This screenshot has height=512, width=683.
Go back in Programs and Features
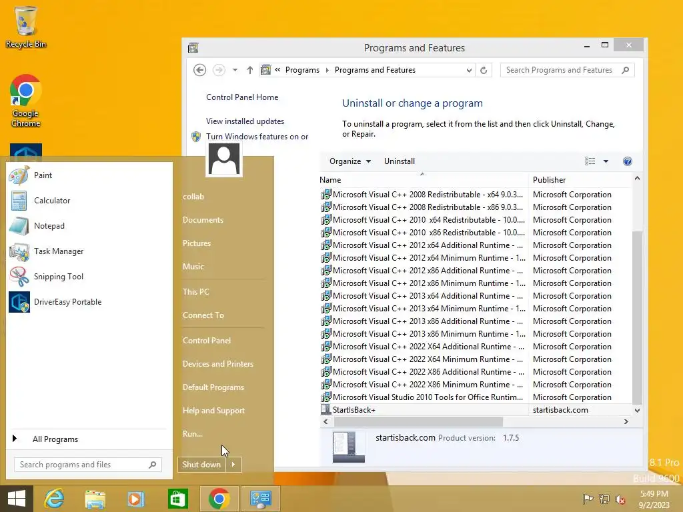[199, 70]
